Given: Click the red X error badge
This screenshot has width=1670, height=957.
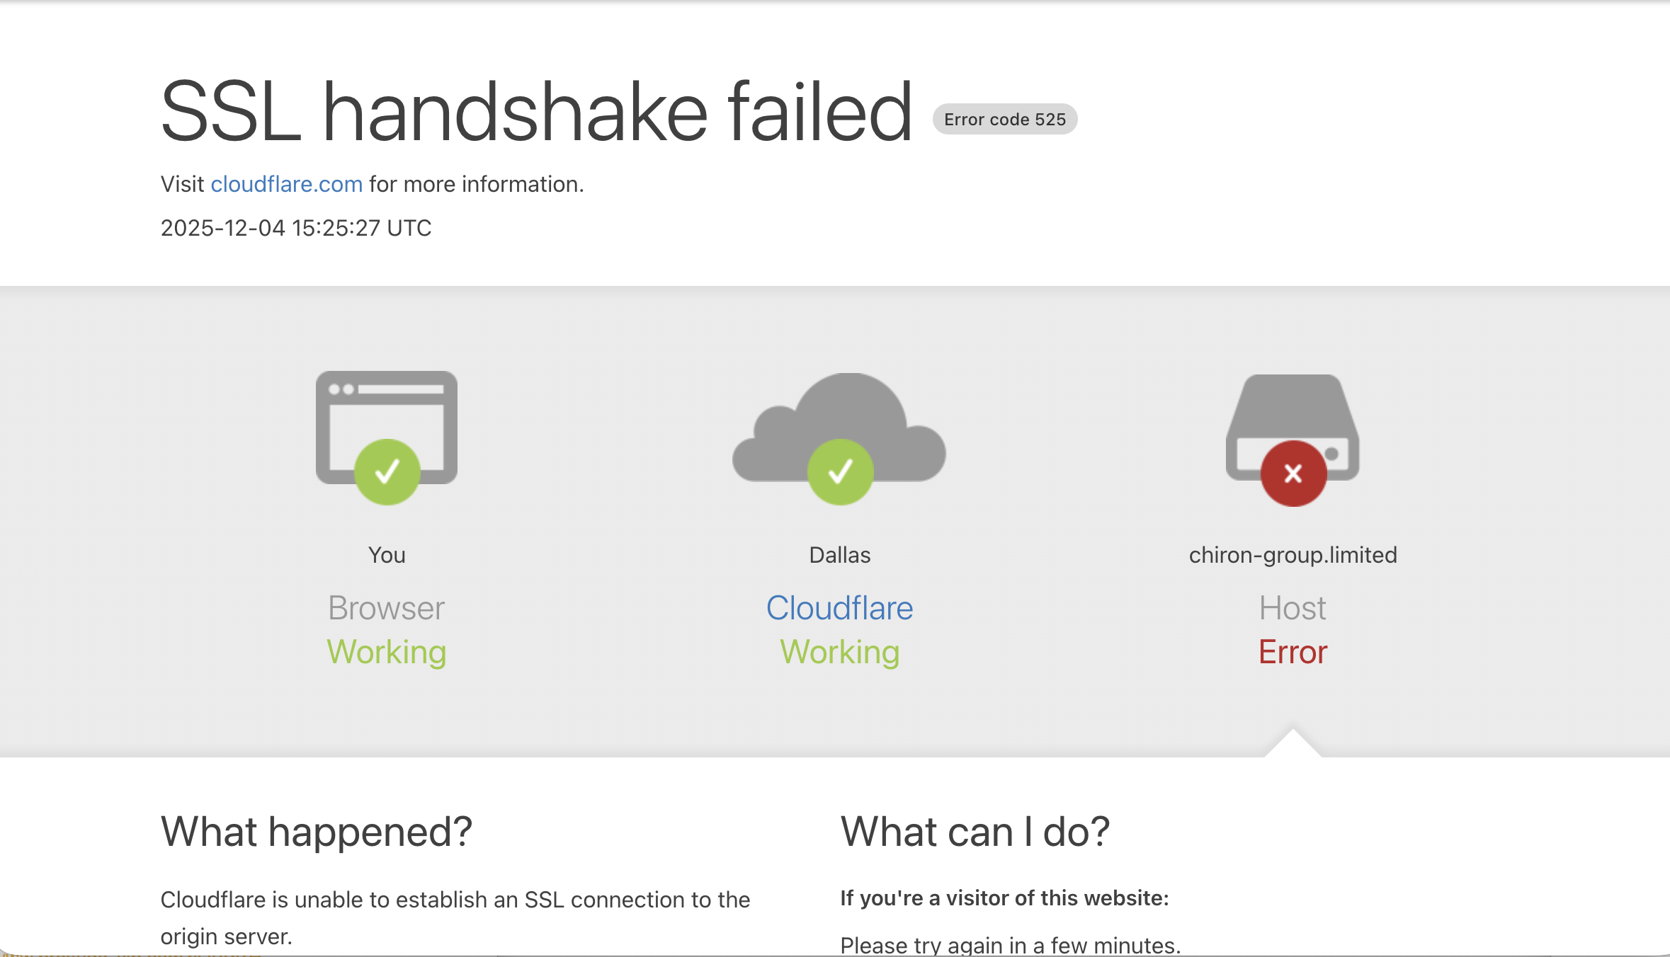Looking at the screenshot, I should [1293, 473].
